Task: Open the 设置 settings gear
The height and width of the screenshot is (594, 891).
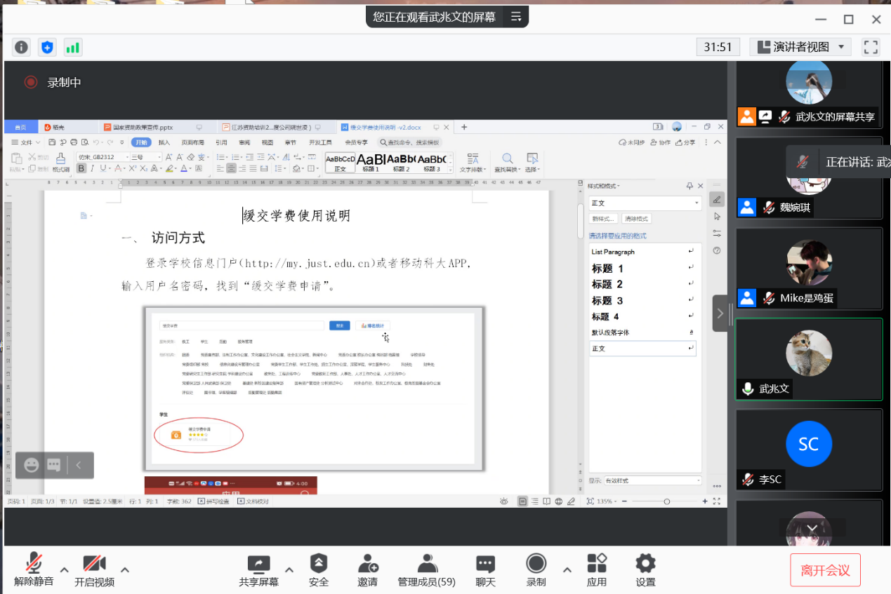Action: (x=645, y=569)
